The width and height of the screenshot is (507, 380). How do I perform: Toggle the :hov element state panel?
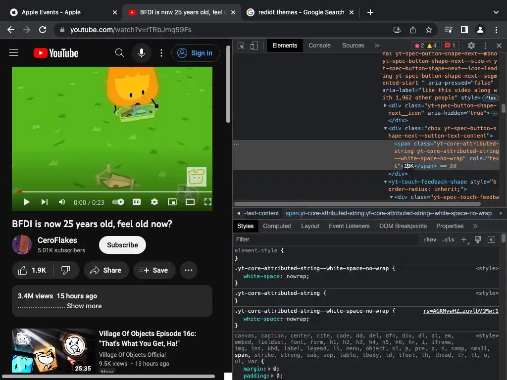(x=430, y=239)
